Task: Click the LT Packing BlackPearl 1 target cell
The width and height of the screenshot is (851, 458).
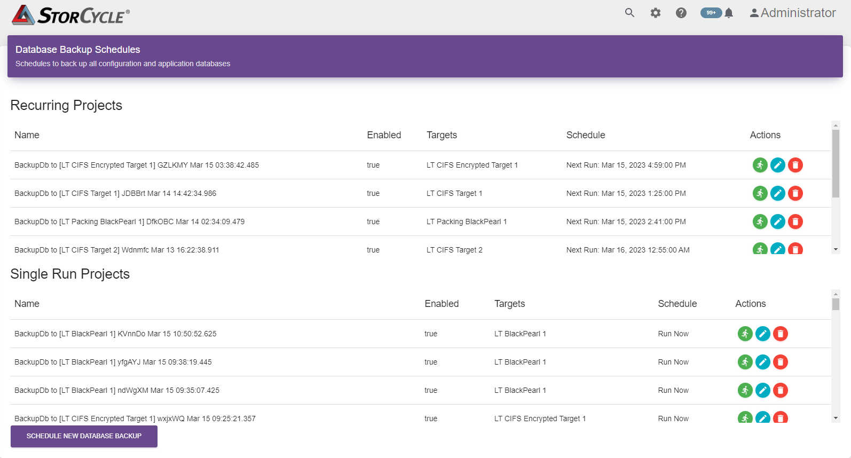Action: click(467, 222)
